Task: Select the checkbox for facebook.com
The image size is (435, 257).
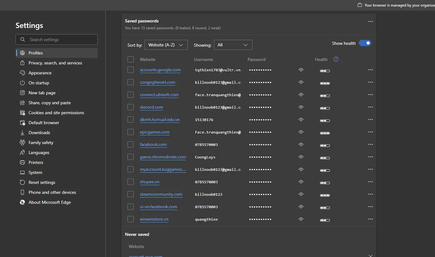Action: point(131,144)
